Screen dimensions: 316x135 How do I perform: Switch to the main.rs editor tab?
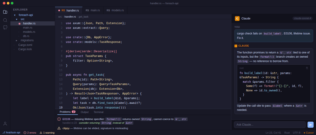(x=93, y=10)
